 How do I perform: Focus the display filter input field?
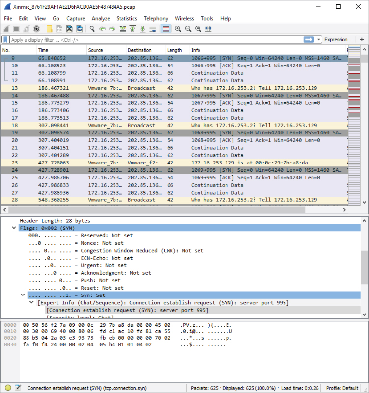tap(156, 40)
